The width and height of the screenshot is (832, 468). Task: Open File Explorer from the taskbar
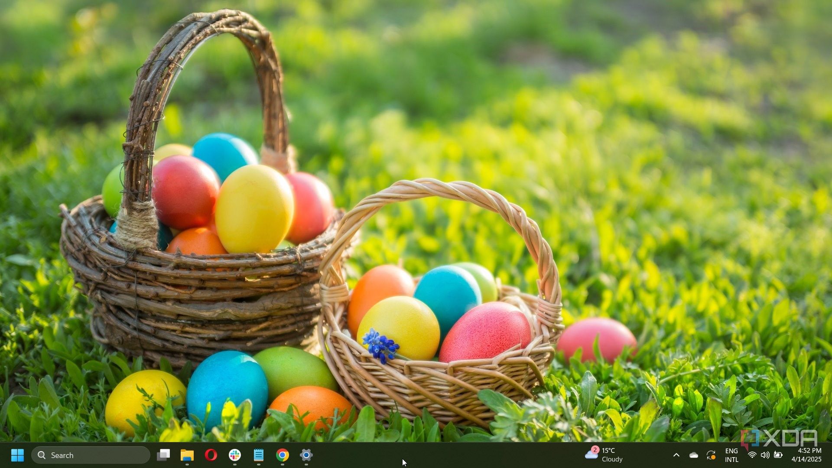tap(187, 455)
